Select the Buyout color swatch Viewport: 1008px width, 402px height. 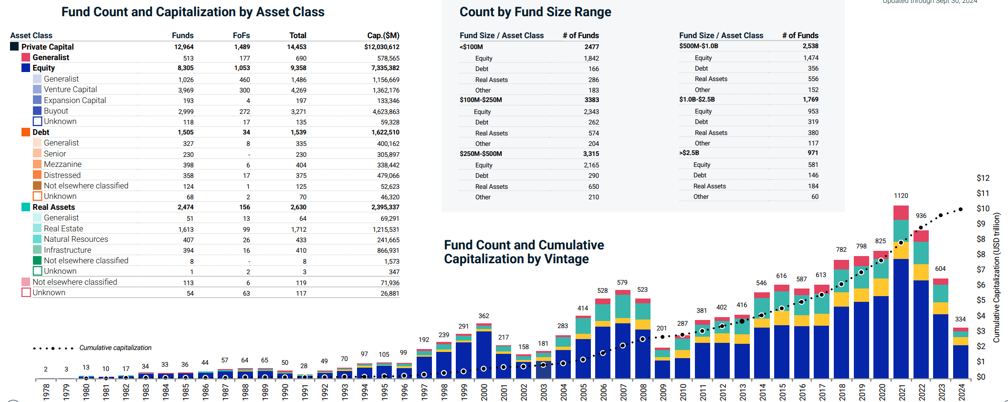click(x=37, y=111)
